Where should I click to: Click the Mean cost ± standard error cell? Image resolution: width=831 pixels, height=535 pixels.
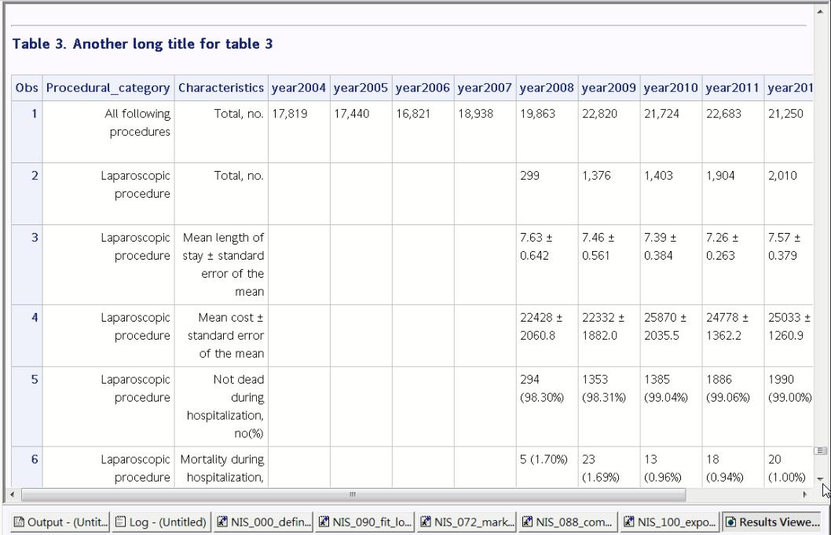tap(221, 336)
